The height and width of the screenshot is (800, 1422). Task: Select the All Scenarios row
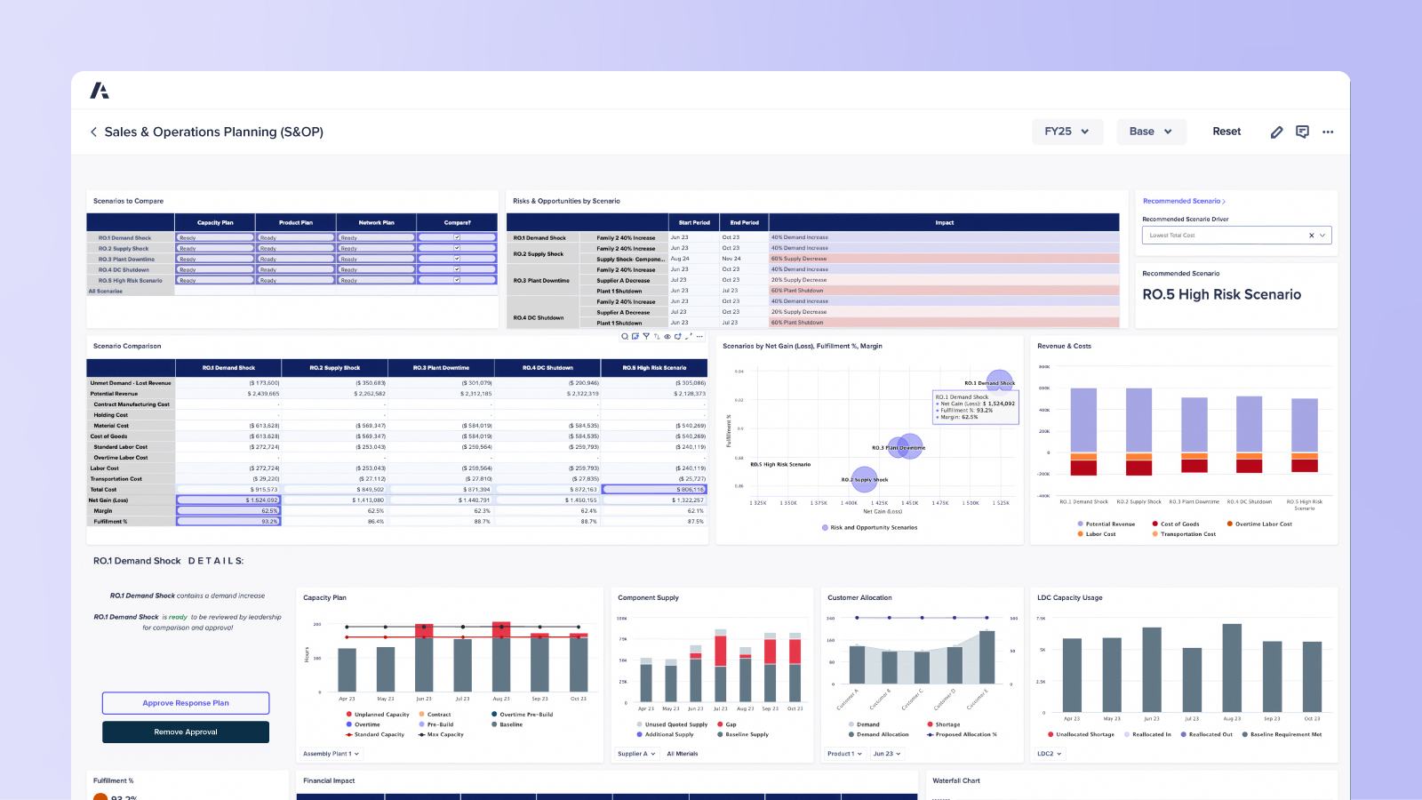(105, 291)
